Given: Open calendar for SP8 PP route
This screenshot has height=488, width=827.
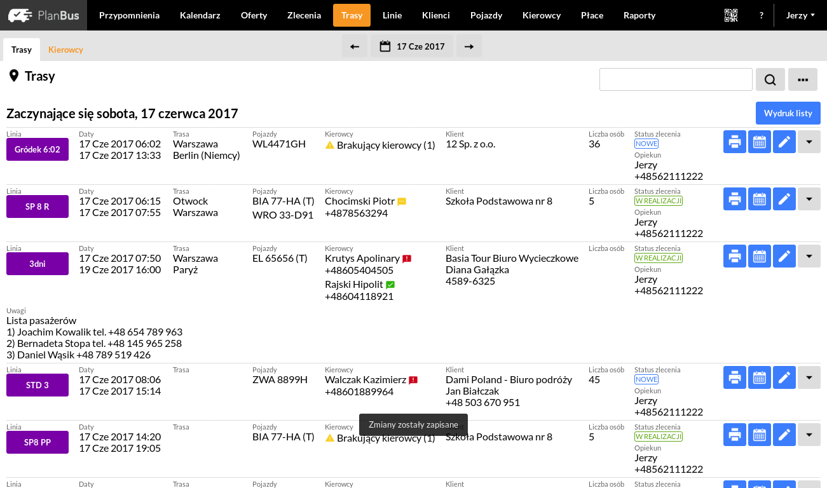Looking at the screenshot, I should coord(760,435).
